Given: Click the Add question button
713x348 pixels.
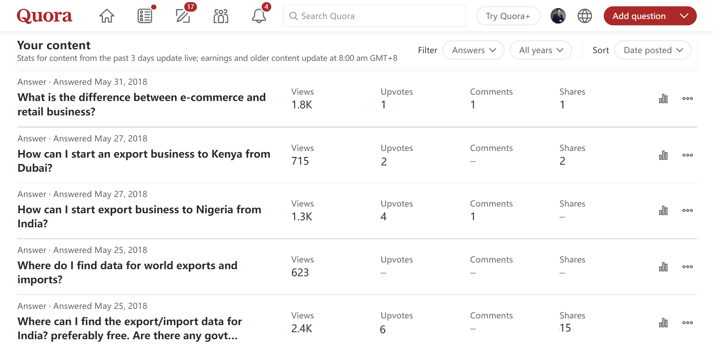Looking at the screenshot, I should click(x=638, y=16).
